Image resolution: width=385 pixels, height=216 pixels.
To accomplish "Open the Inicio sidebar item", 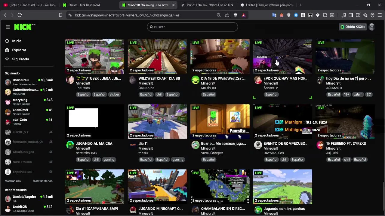I will tap(17, 41).
